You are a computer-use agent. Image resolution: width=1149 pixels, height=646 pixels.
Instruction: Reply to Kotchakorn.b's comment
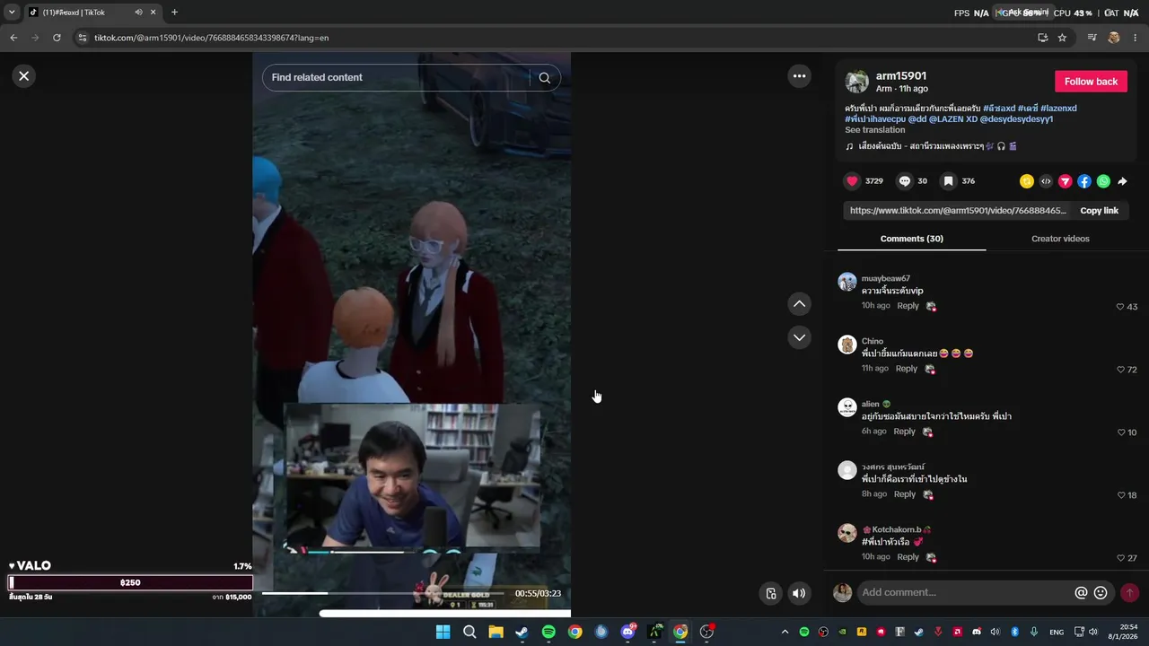908,557
